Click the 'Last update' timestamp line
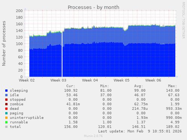 tap(140, 131)
